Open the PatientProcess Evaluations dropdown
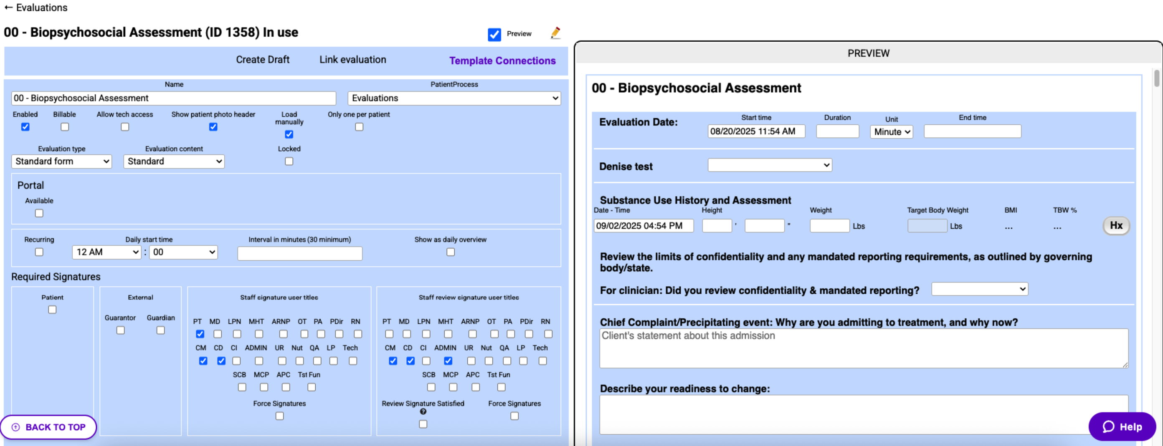 pos(454,98)
